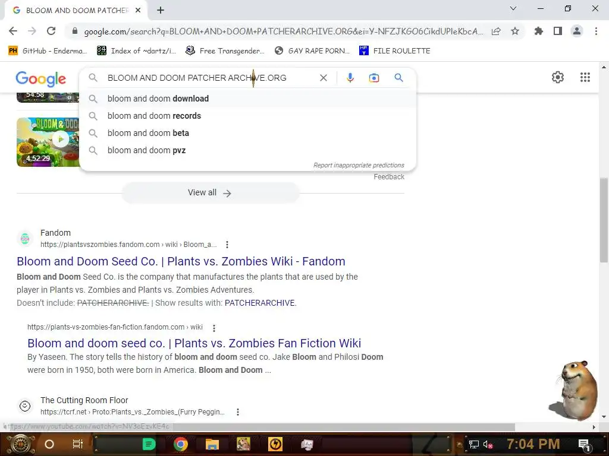Image resolution: width=609 pixels, height=456 pixels.
Task: Open the Extensions puzzle icon
Action: [x=539, y=31]
